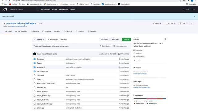Open the Apache Druid bookmark
The width and height of the screenshot is (198, 111).
pos(124,4)
